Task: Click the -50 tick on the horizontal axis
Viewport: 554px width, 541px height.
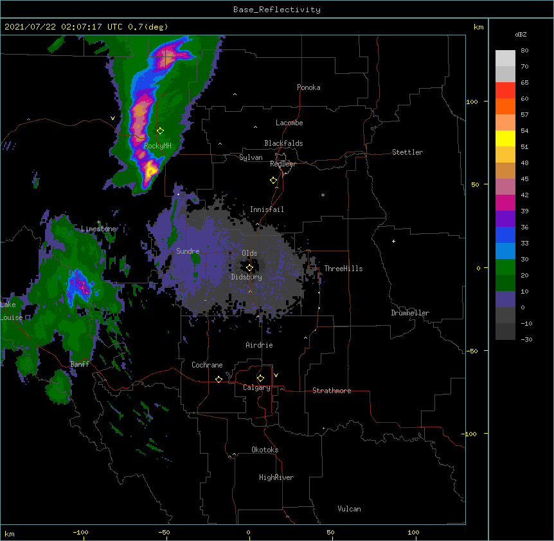Action: pyautogui.click(x=164, y=532)
